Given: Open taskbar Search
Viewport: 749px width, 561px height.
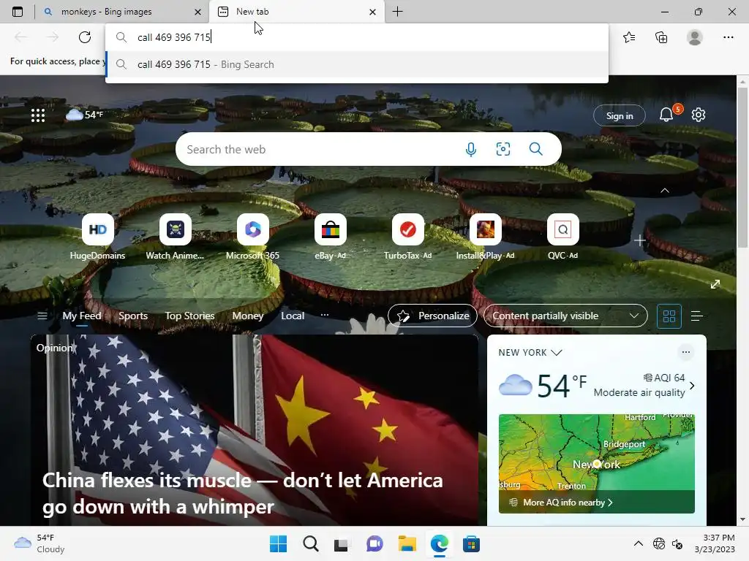Looking at the screenshot, I should point(310,543).
